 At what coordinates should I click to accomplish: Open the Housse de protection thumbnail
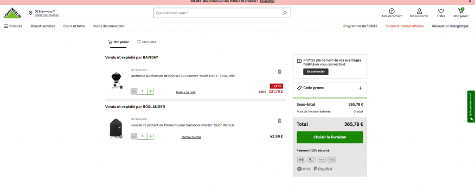(116, 129)
